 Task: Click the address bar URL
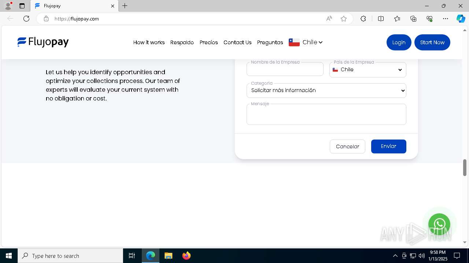point(77,19)
